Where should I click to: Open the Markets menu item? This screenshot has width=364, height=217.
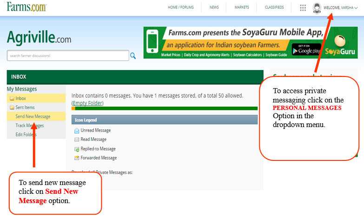point(242,8)
